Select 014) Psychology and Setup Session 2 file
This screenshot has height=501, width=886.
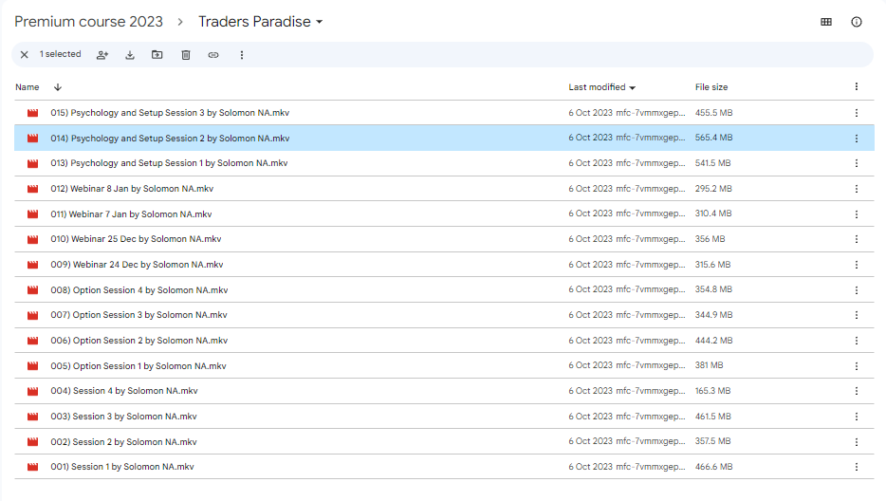(x=444, y=139)
